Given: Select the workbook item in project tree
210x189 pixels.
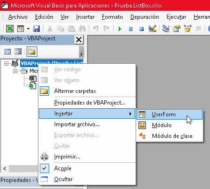Looking at the screenshot, I should (33, 86).
